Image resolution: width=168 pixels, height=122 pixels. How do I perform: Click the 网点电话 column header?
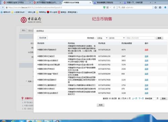102,43
